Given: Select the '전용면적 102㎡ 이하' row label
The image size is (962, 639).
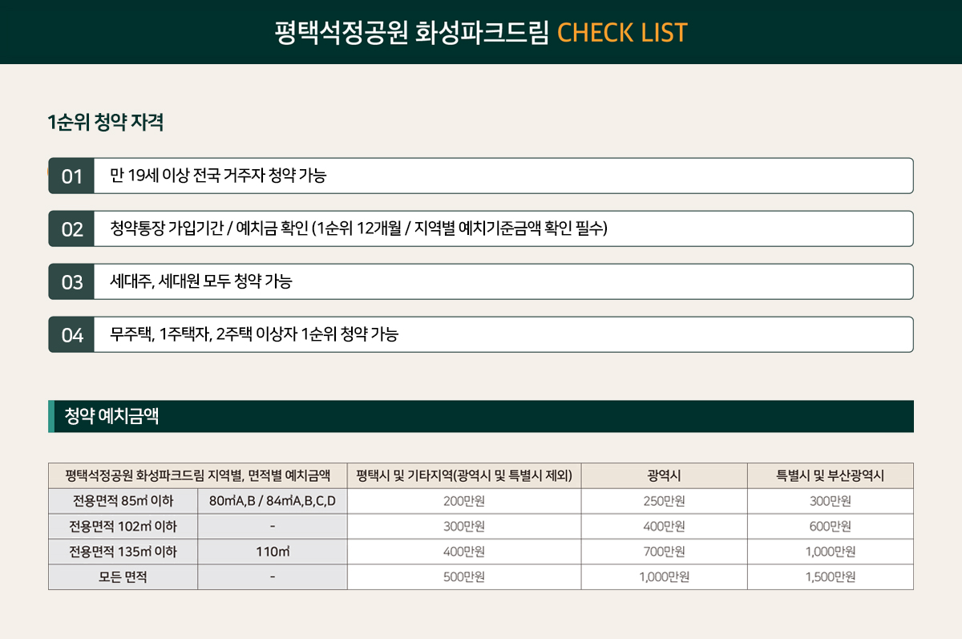Looking at the screenshot, I should 123,527.
